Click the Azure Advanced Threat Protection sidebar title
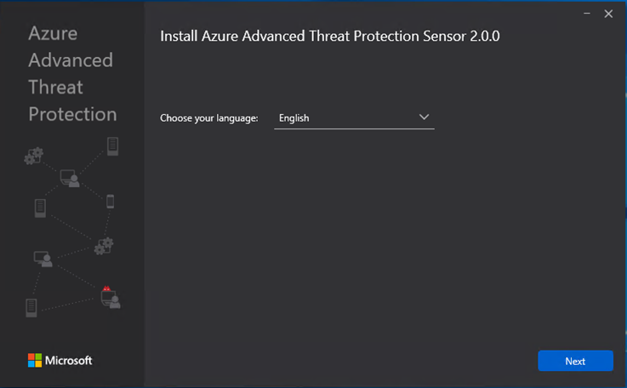The image size is (627, 388). [72, 73]
